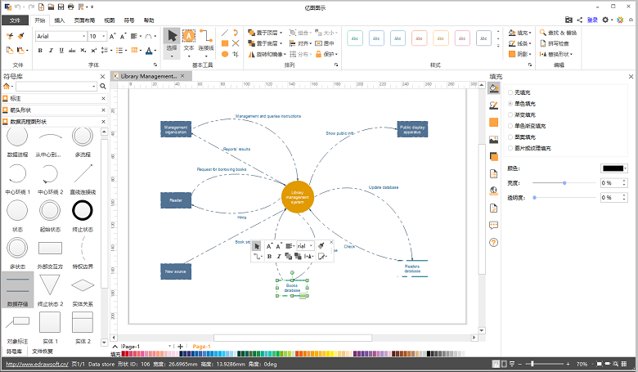Open the Arial font name dropdown

tap(83, 37)
